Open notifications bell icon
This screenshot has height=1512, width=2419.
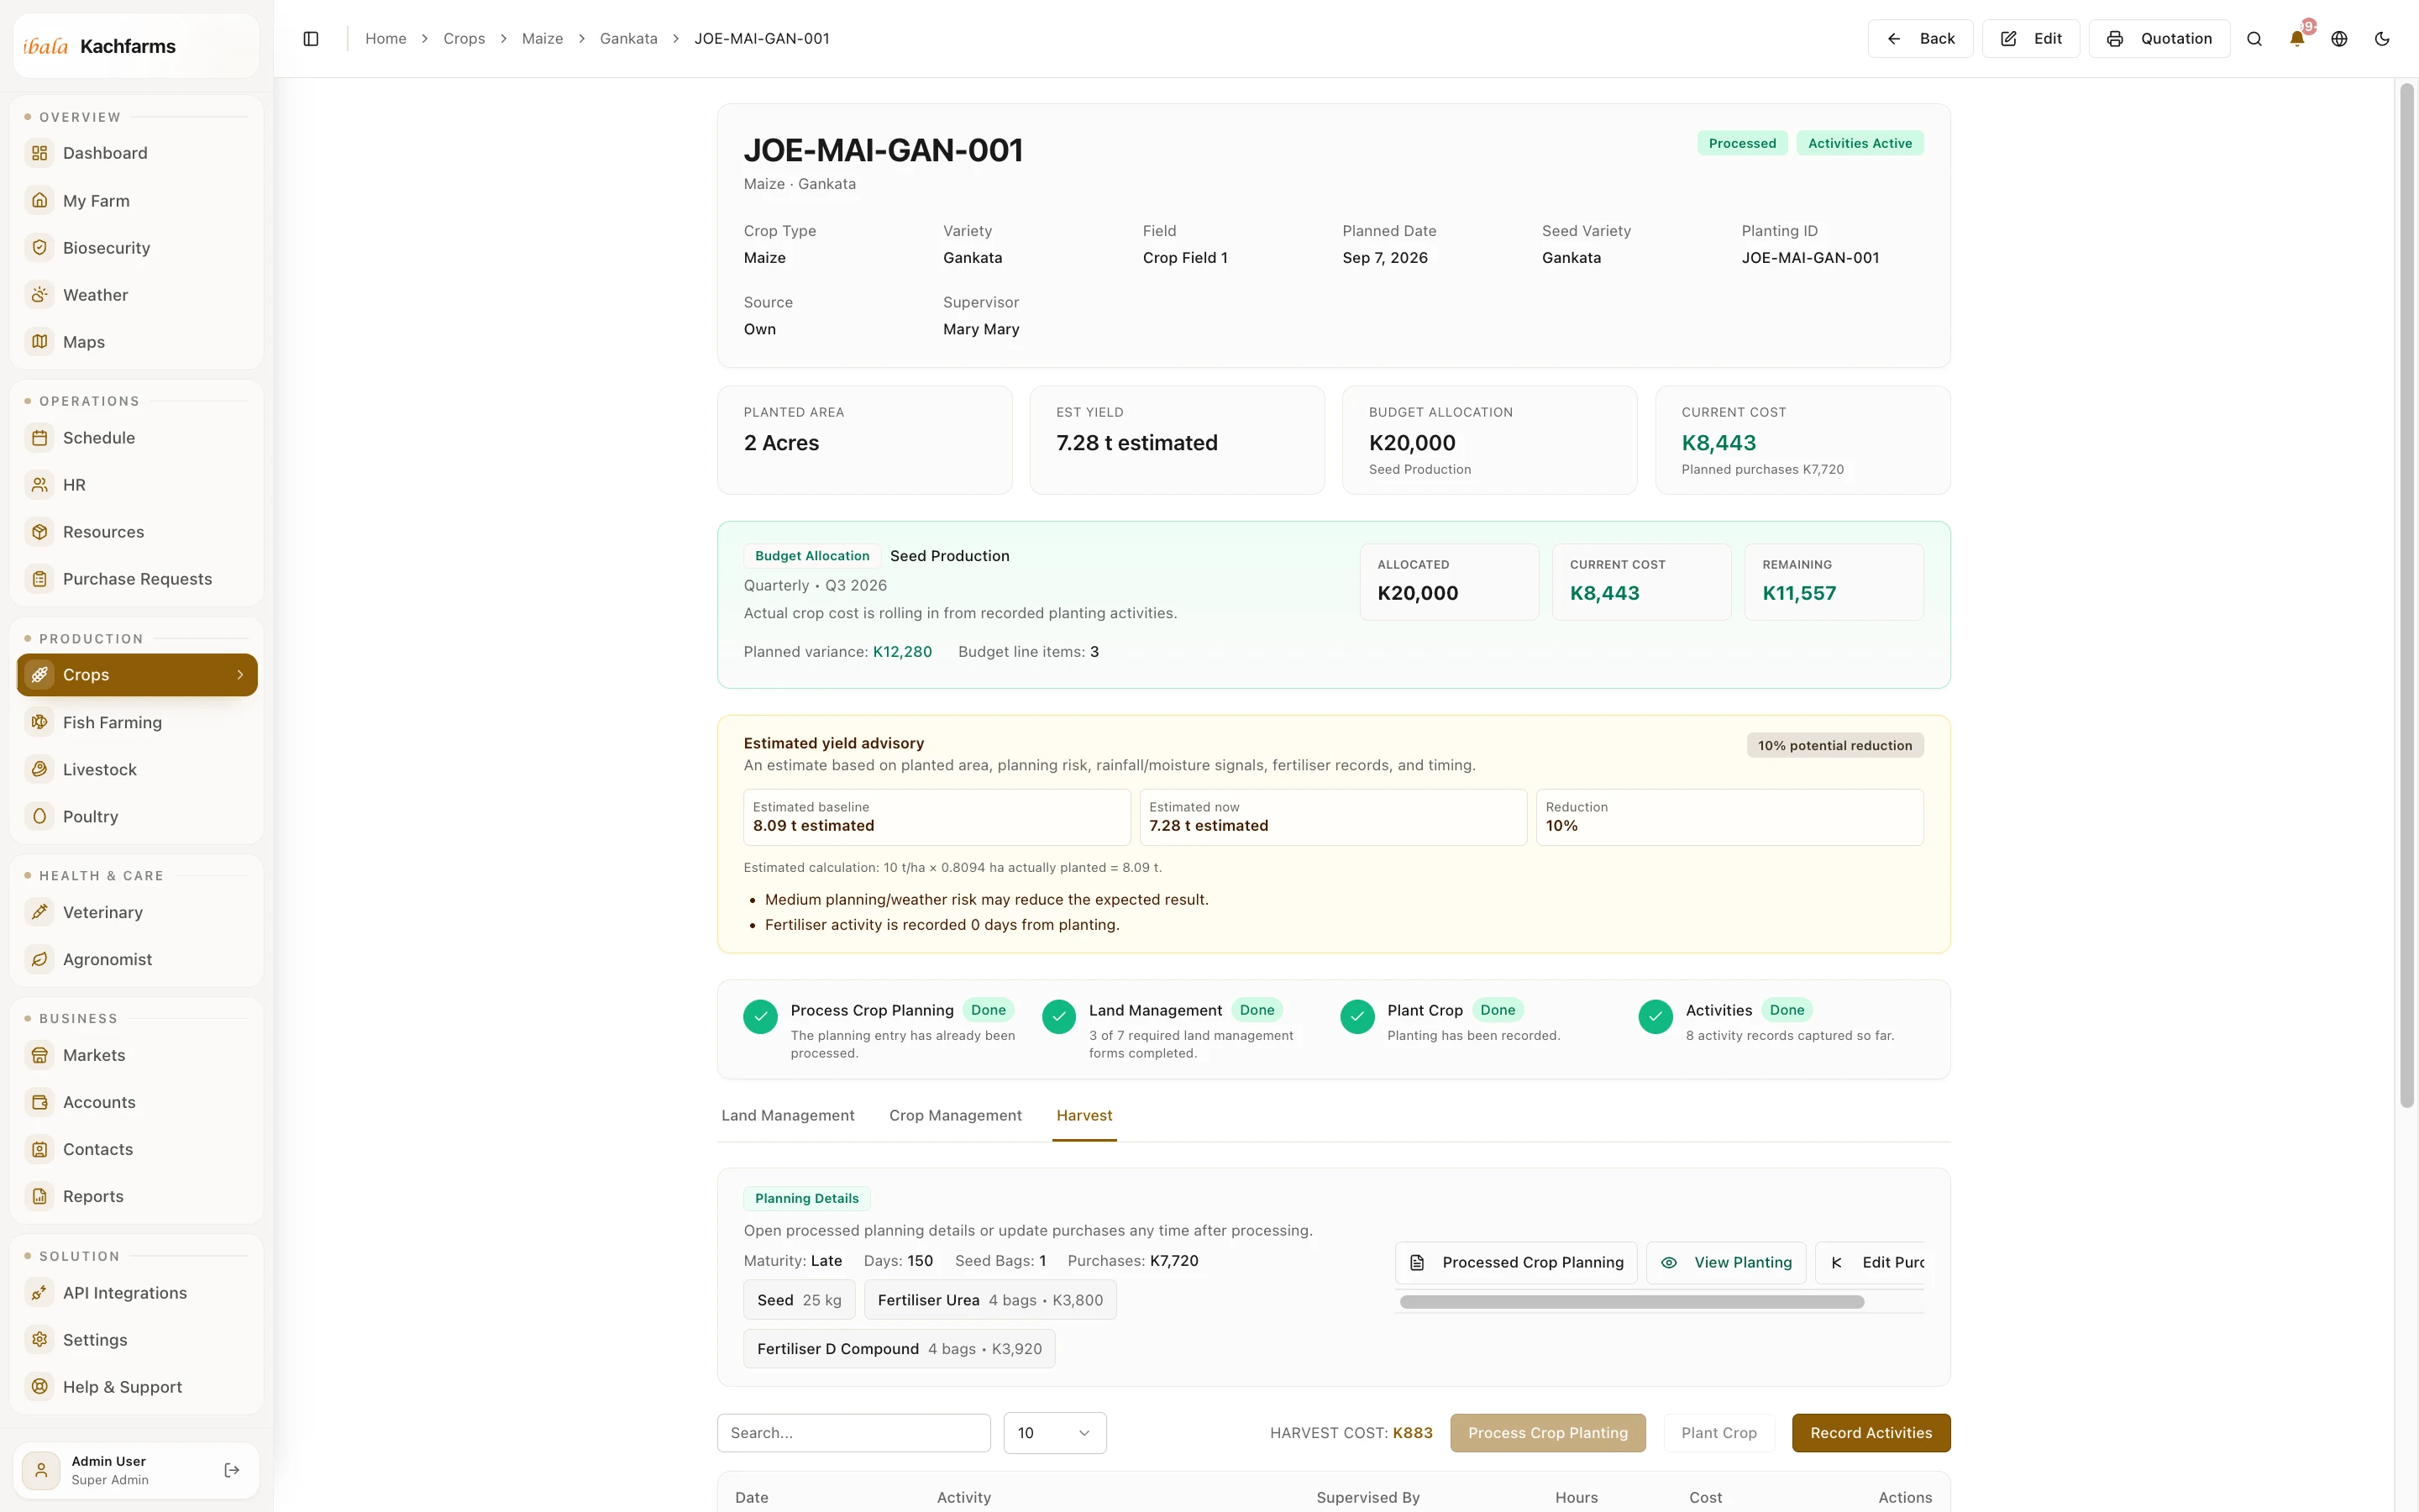(2297, 38)
